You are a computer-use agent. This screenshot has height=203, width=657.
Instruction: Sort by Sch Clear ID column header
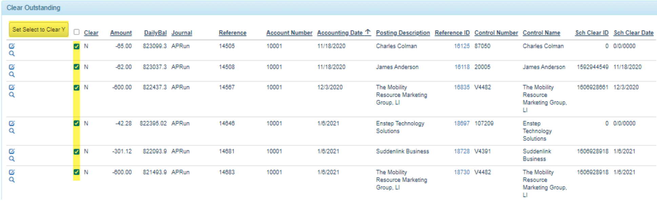[592, 33]
